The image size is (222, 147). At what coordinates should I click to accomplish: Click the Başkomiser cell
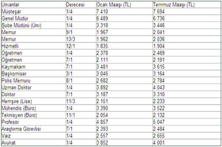click(34, 74)
